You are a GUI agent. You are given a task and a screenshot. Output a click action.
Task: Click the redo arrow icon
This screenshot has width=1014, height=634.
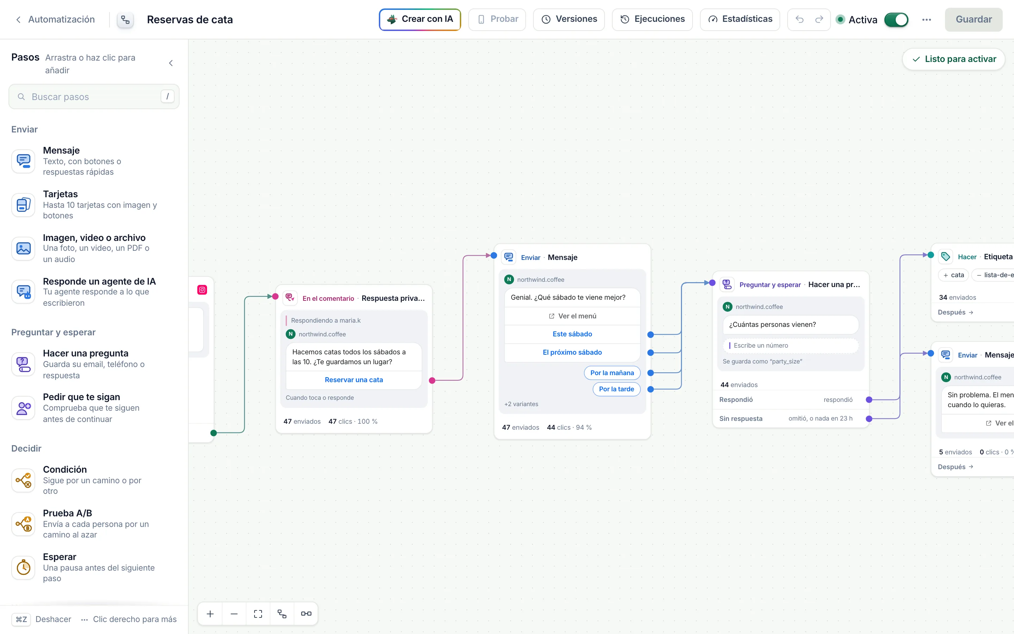(819, 19)
